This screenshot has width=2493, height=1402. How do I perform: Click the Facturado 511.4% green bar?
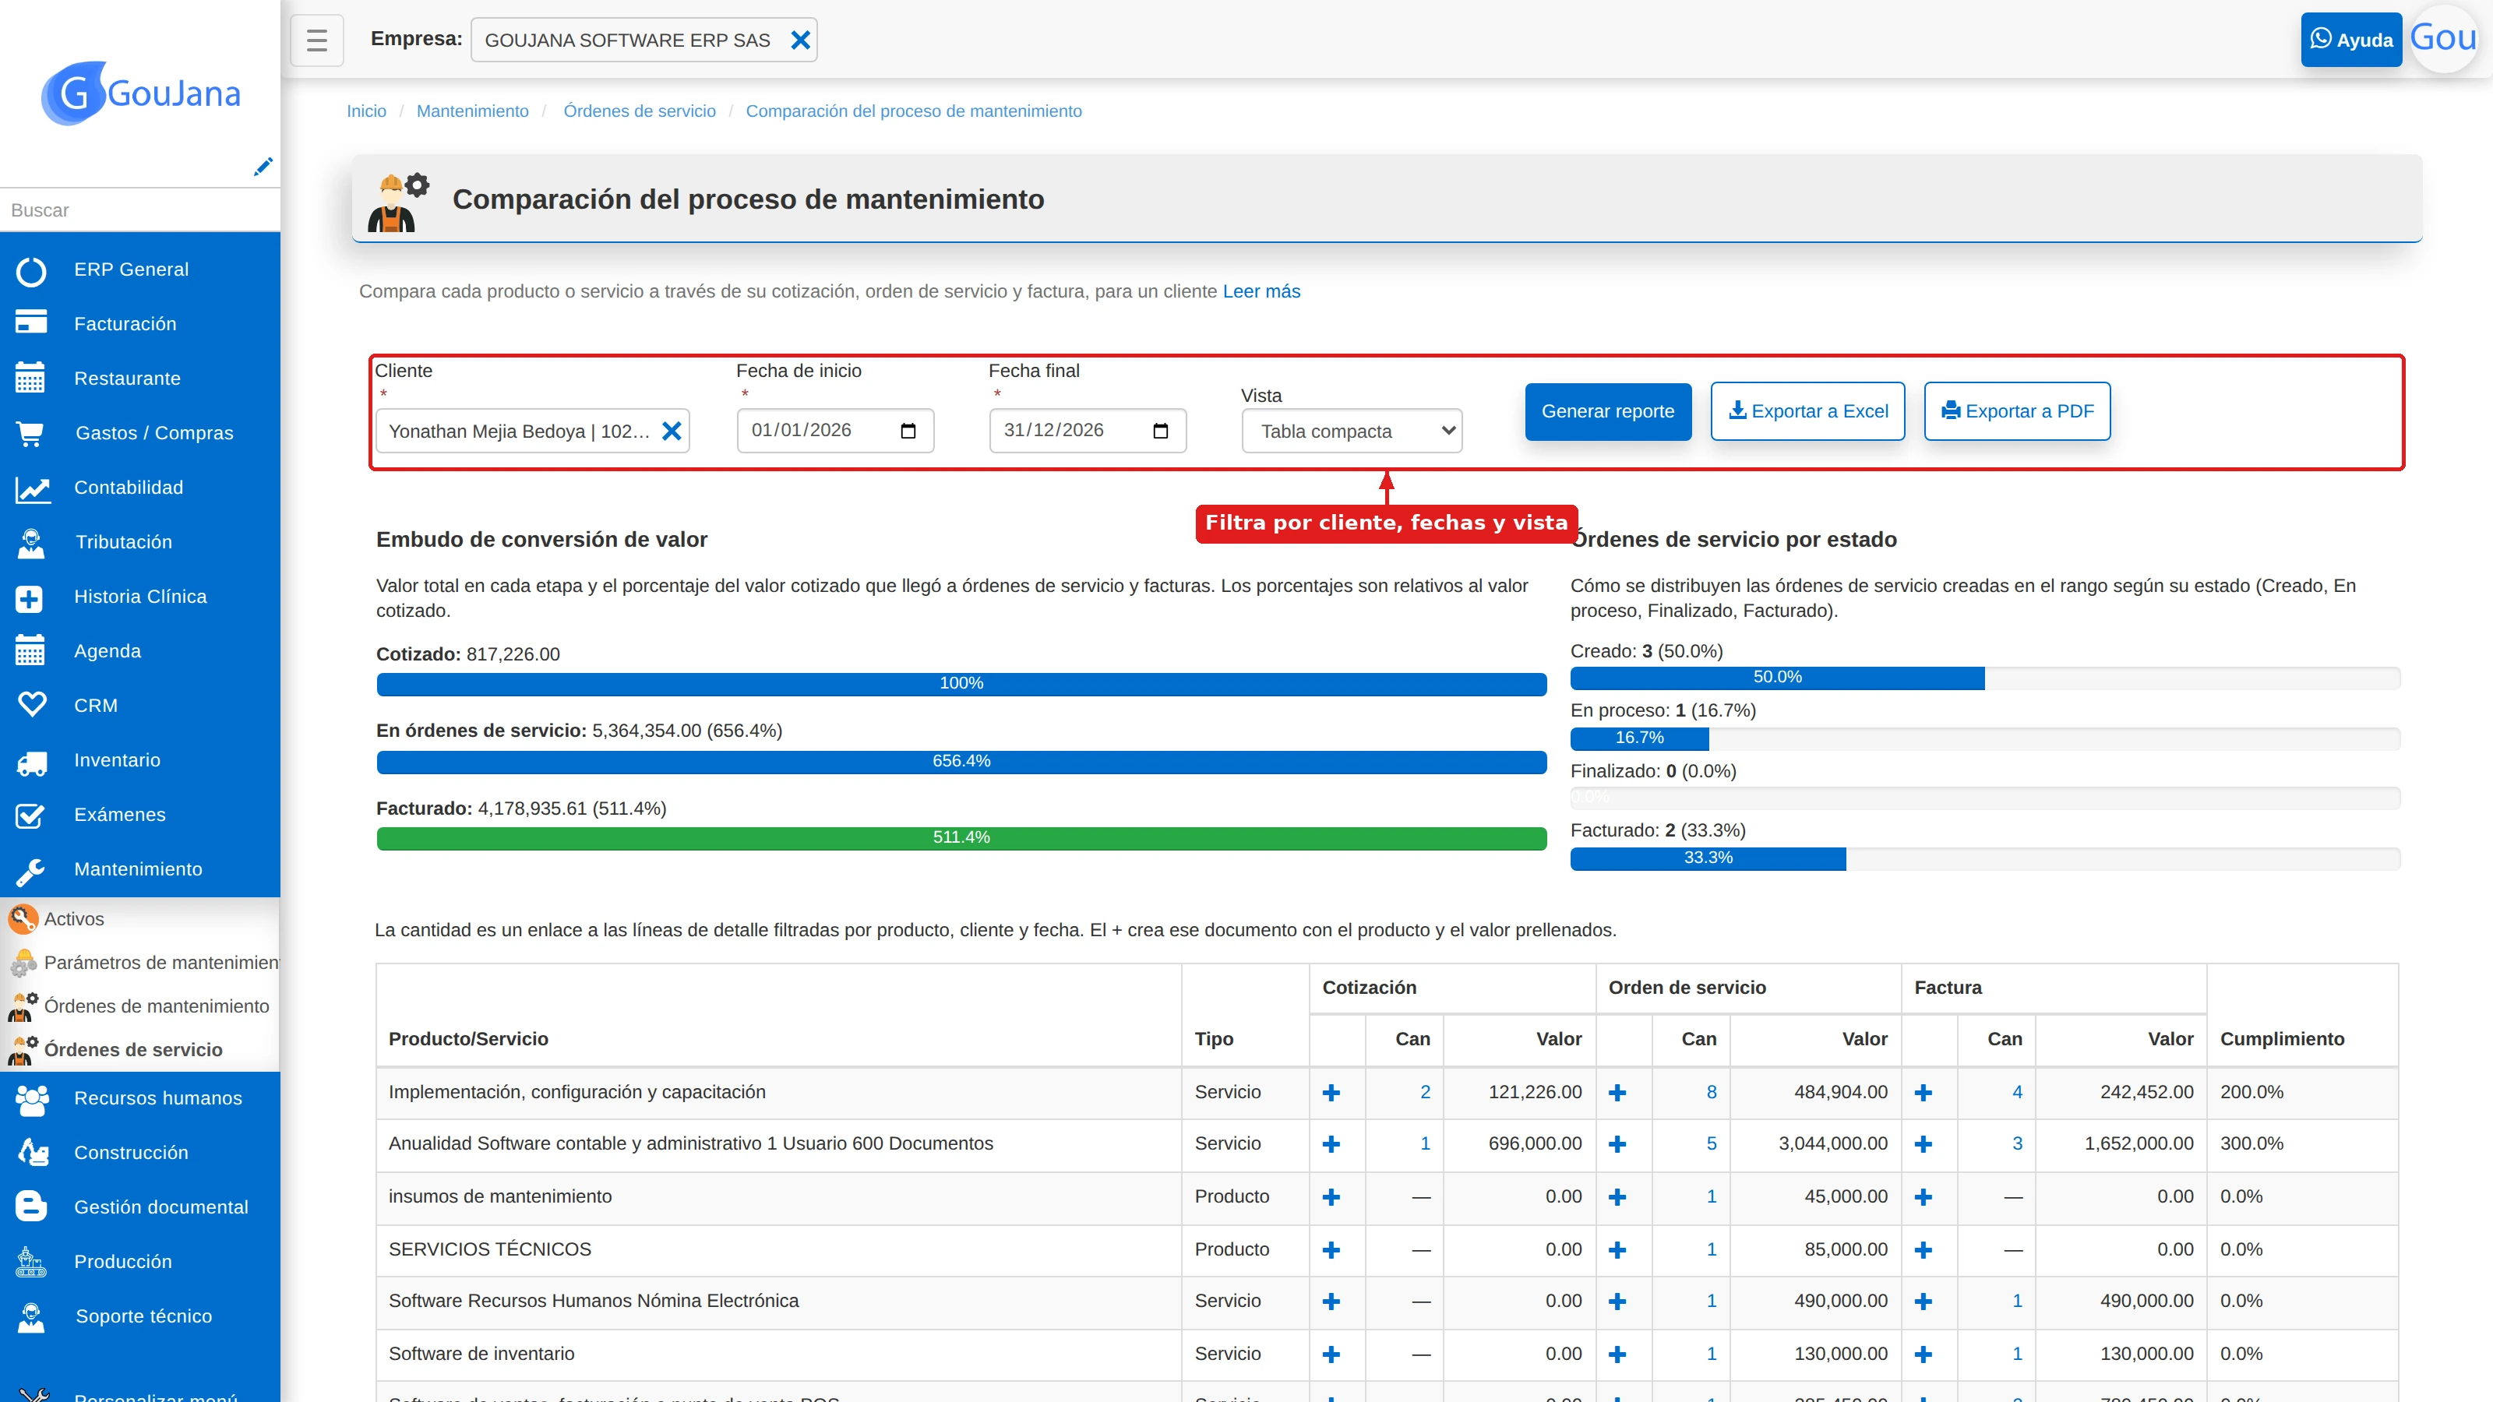pyautogui.click(x=961, y=837)
